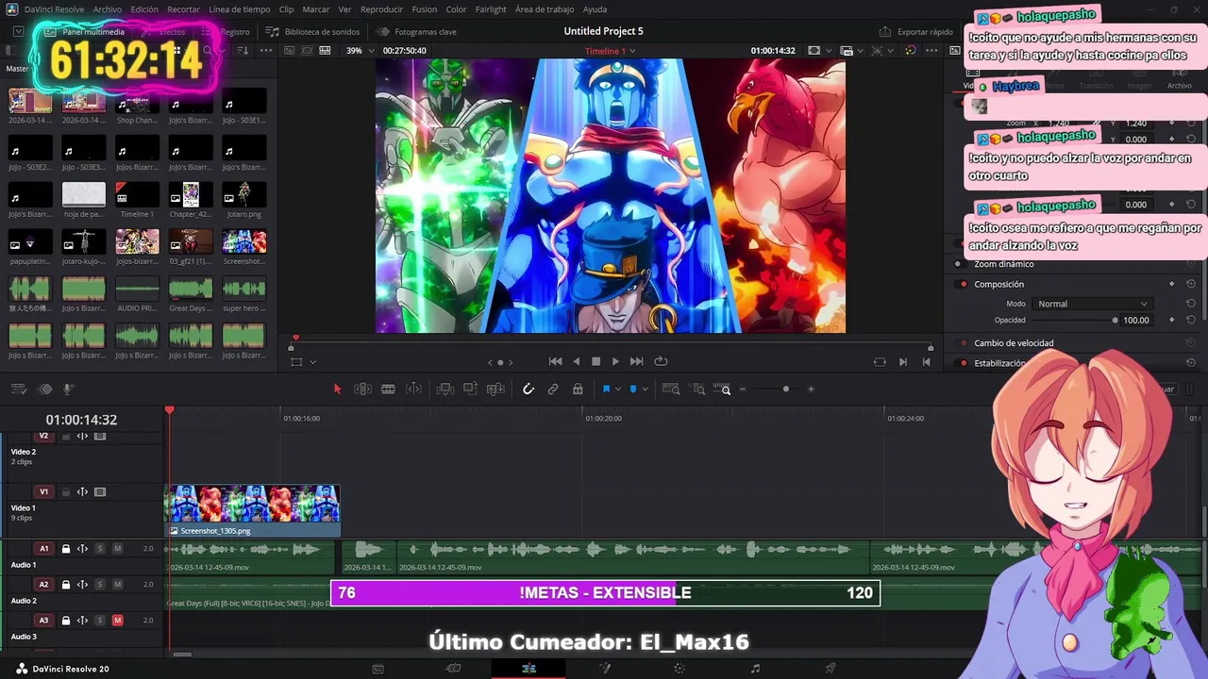Activate the Trim Edit mode tool
The width and height of the screenshot is (1208, 679).
pos(362,389)
